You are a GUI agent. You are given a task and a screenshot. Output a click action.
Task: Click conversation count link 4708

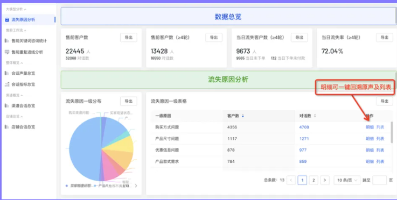click(x=304, y=127)
